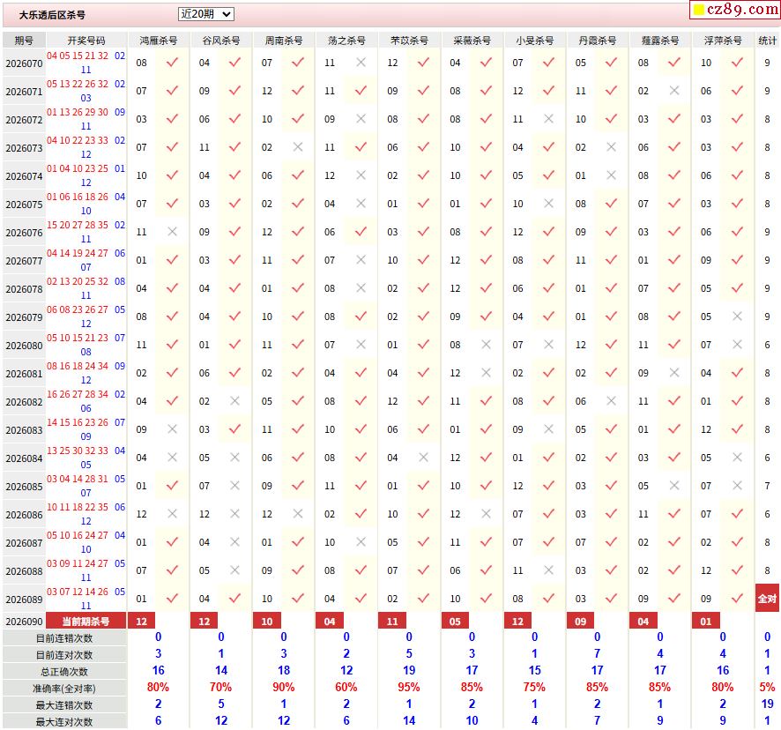This screenshot has width=781, height=730.
Task: Click the 开奖号码 column header
Action: pyautogui.click(x=86, y=41)
